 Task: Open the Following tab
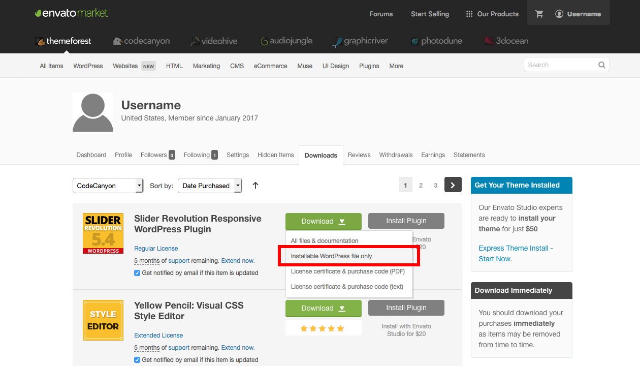[201, 155]
